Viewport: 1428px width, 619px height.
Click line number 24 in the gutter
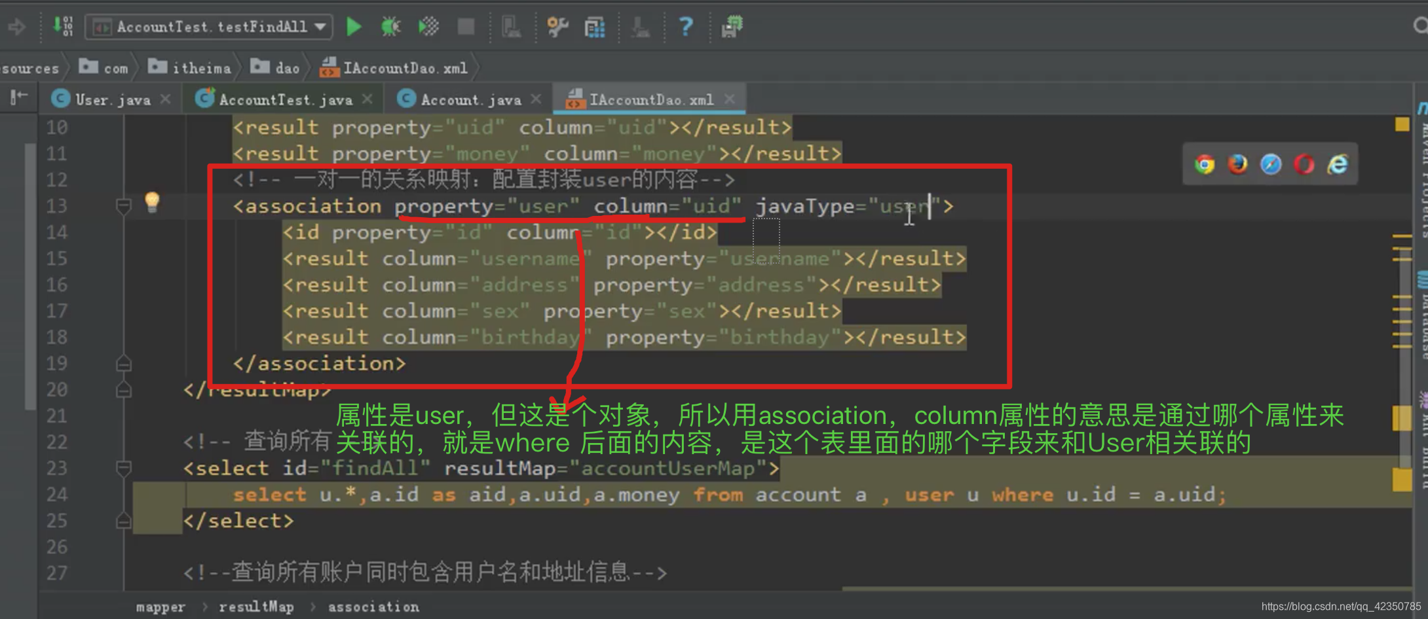[57, 495]
